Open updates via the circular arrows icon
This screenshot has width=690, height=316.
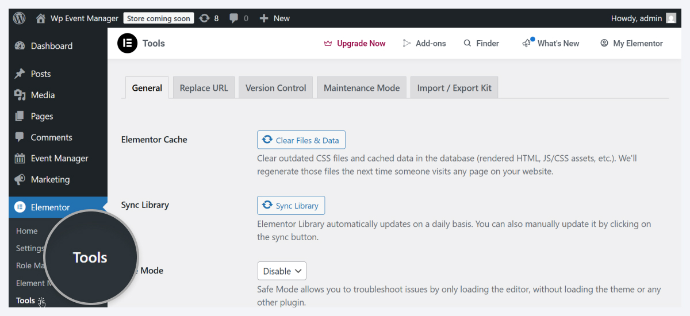(x=204, y=18)
